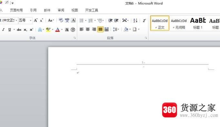
Task: Click the Decrease Indent icon
Action: point(110,20)
